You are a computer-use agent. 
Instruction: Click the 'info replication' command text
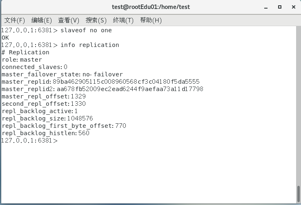pos(89,45)
